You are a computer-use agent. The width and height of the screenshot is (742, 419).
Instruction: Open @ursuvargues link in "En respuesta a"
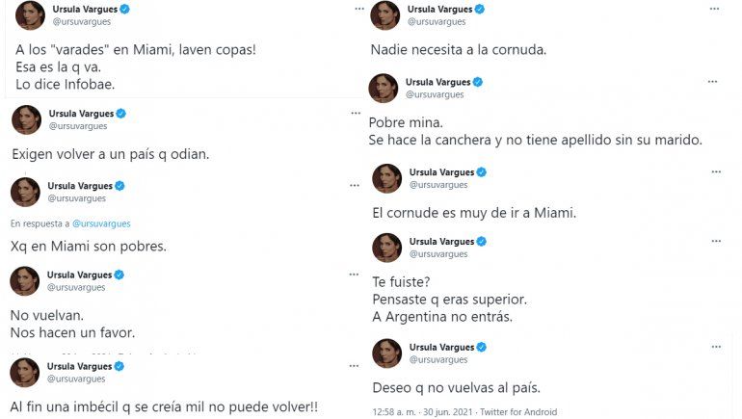click(x=98, y=223)
